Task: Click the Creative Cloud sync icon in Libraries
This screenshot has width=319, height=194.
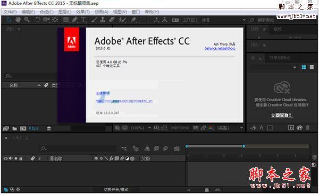Action: point(299,128)
